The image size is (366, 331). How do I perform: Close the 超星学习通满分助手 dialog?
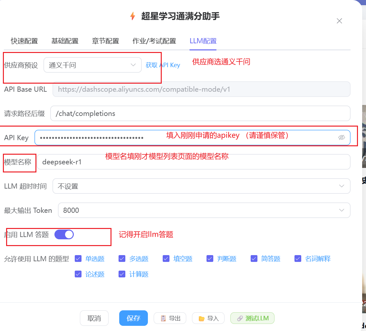coord(339,21)
